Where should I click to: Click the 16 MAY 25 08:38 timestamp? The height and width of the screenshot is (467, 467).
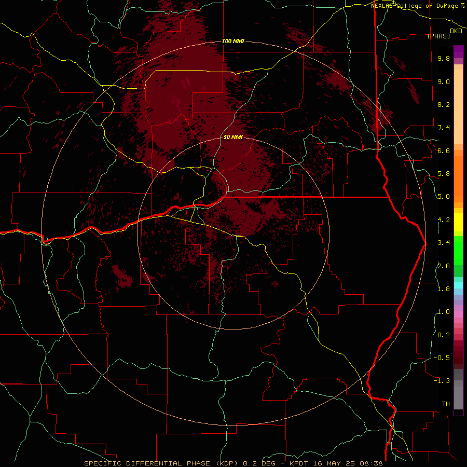tap(348, 463)
